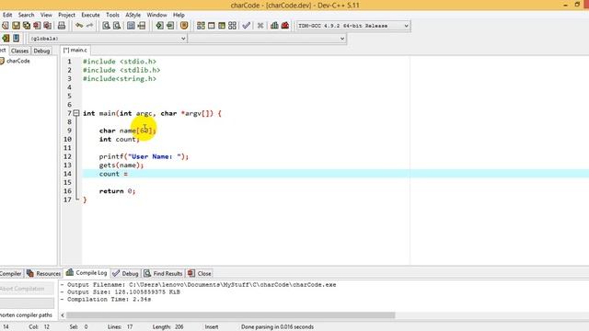The width and height of the screenshot is (589, 331).
Task: Click the Redo arrow icon
Action: click(x=89, y=26)
